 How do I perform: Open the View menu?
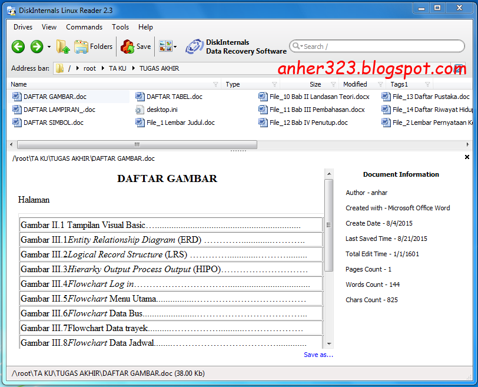click(49, 27)
